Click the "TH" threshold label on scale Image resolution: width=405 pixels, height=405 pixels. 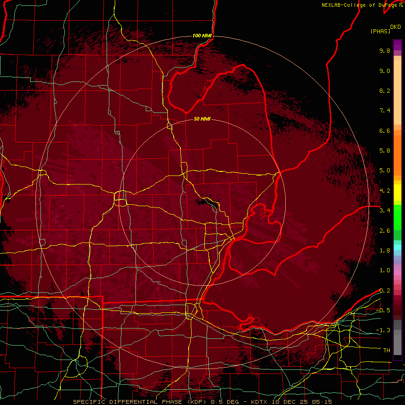pyautogui.click(x=387, y=351)
